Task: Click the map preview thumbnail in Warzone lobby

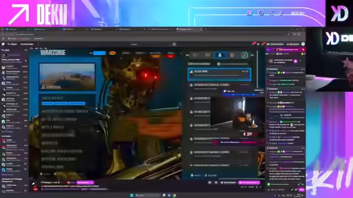Action: (67, 77)
